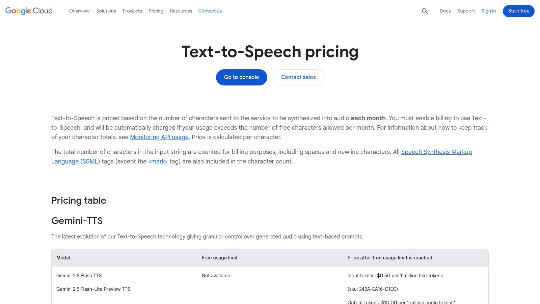Click the Text-to-Speech pricing heading
The width and height of the screenshot is (540, 304).
[x=270, y=51]
